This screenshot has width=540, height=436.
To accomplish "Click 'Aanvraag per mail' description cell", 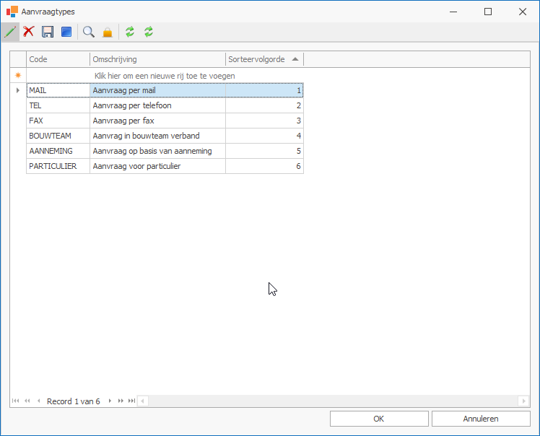I will coord(157,90).
